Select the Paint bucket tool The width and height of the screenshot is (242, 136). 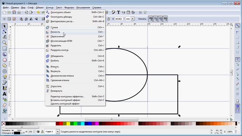pos(5,111)
